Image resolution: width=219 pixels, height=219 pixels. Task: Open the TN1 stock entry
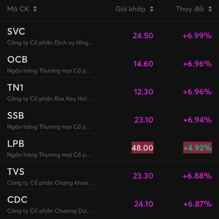pos(109,92)
